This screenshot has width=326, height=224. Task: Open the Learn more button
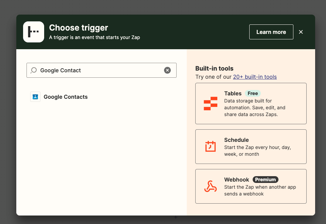pos(271,32)
